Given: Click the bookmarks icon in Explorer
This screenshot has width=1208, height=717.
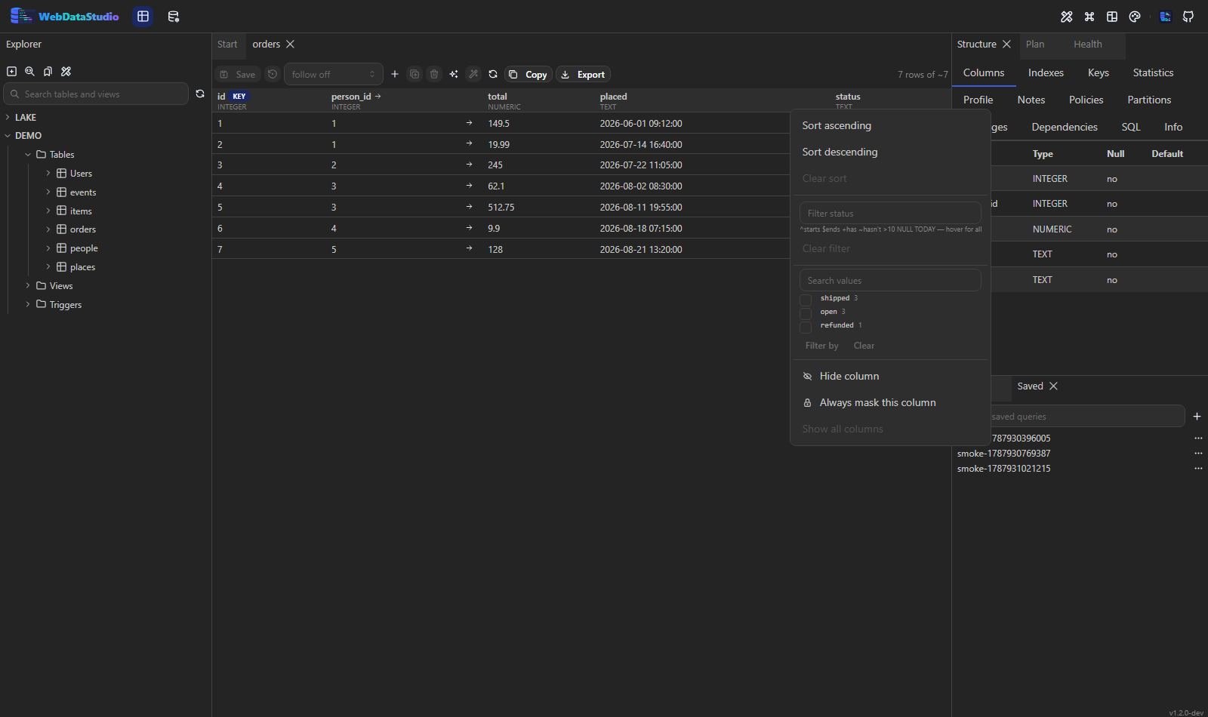Looking at the screenshot, I should pos(48,72).
